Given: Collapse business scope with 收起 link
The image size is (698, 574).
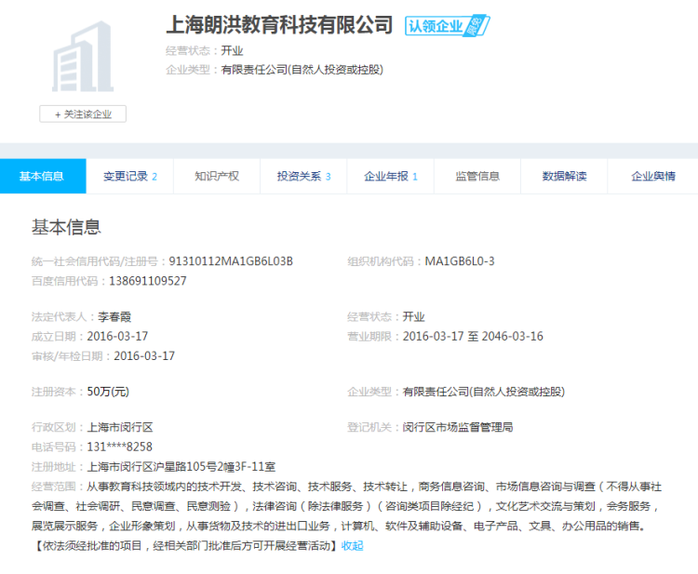Looking at the screenshot, I should tap(352, 545).
